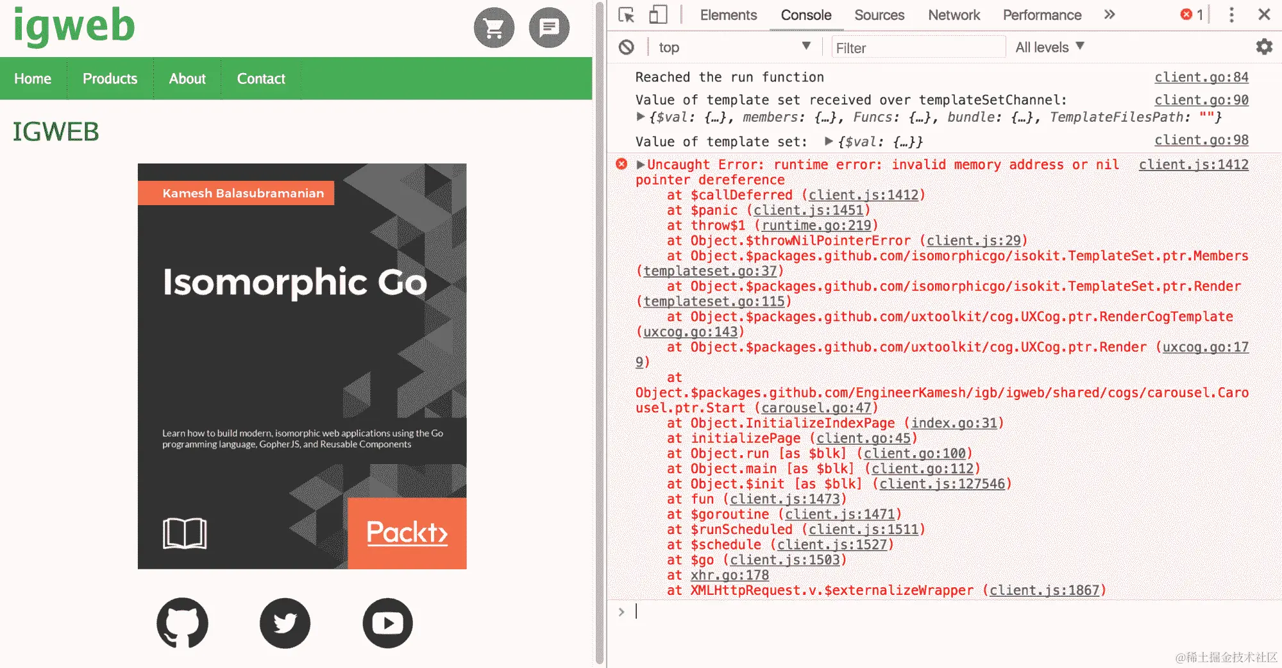Open the top context dropdown
Screen dimensions: 1282x668
click(735, 47)
